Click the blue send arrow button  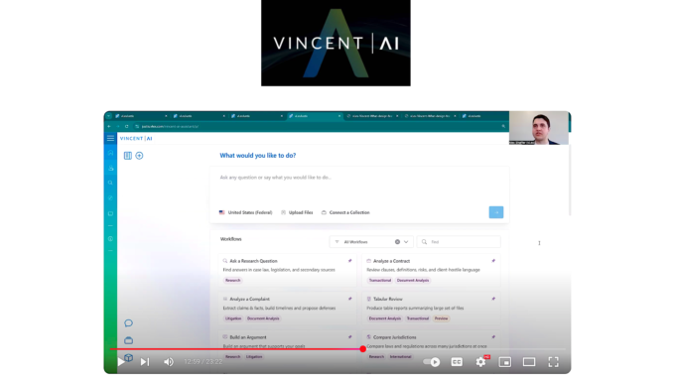coord(496,212)
